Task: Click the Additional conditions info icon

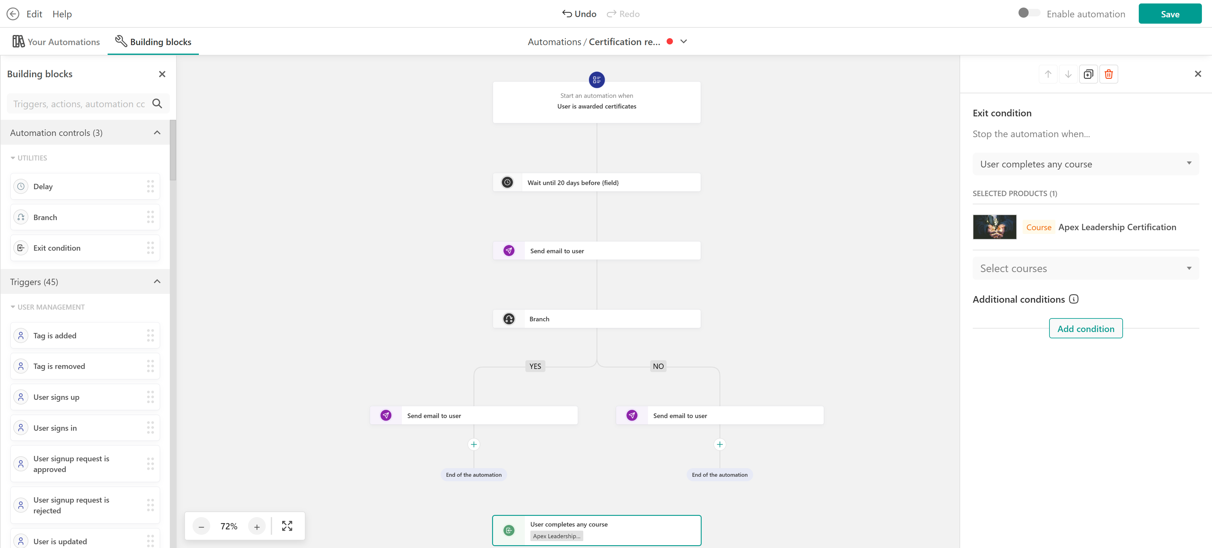Action: (1074, 299)
